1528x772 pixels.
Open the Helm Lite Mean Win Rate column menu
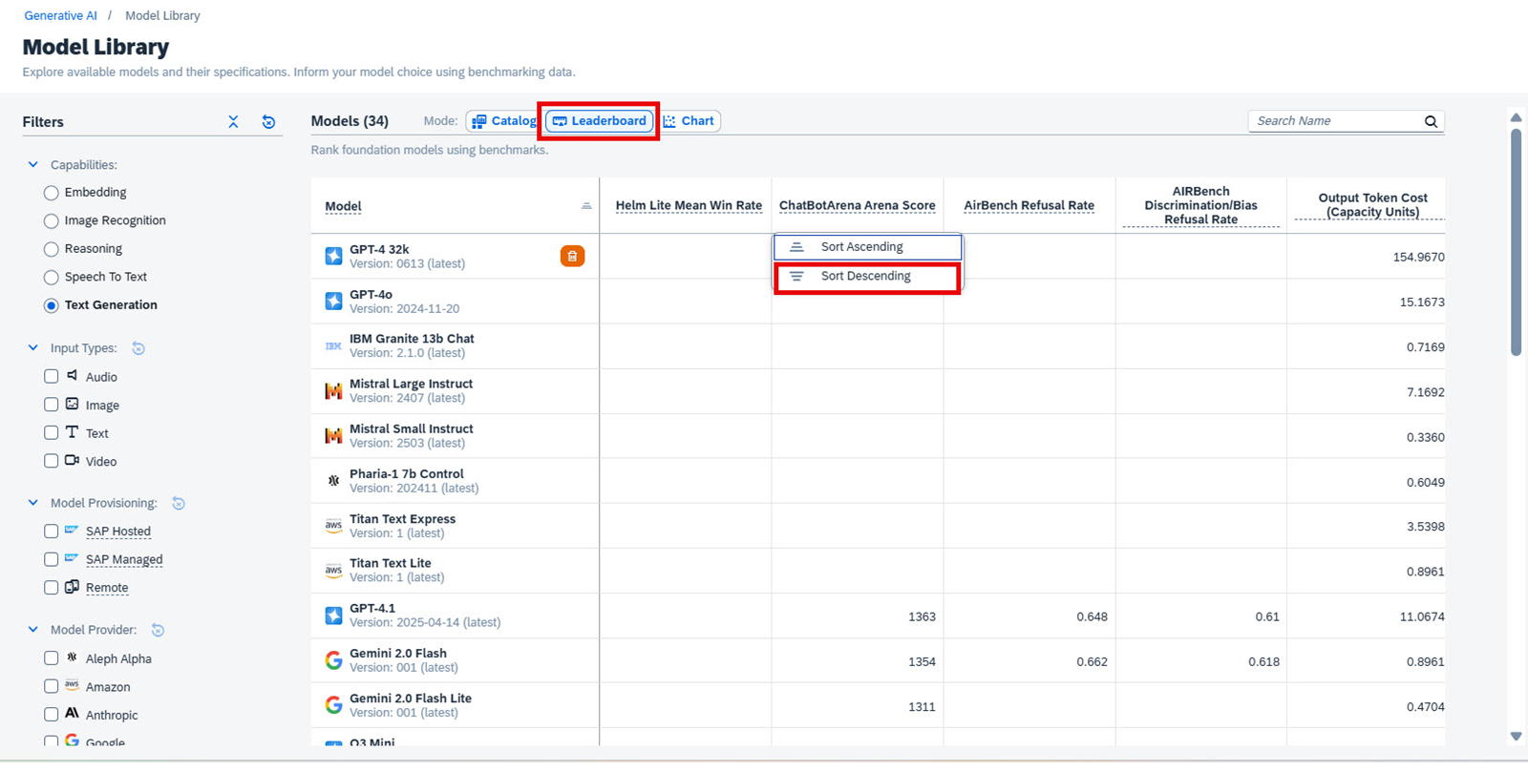[x=689, y=205]
